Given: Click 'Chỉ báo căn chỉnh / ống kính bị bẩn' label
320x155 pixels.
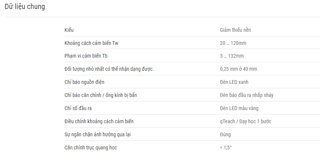Looking at the screenshot, I should point(101,95).
